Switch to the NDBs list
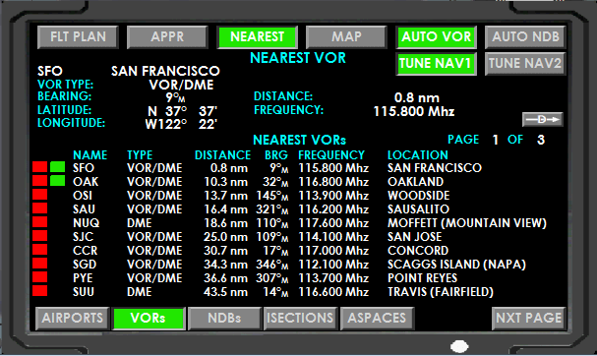The width and height of the screenshot is (597, 356). click(x=224, y=319)
